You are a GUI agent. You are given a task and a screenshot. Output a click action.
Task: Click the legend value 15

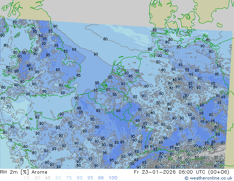click(x=26, y=178)
